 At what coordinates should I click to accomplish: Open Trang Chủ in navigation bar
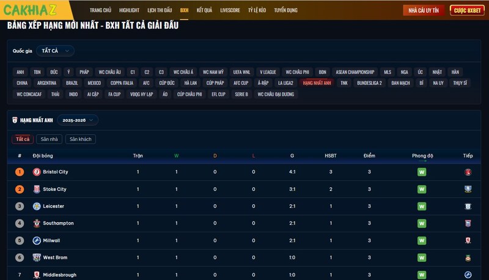click(x=100, y=10)
